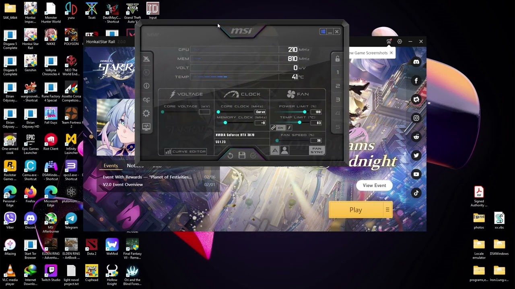Image resolution: width=515 pixels, height=289 pixels.
Task: Click the Memory Clock value field
Action: click(x=260, y=123)
